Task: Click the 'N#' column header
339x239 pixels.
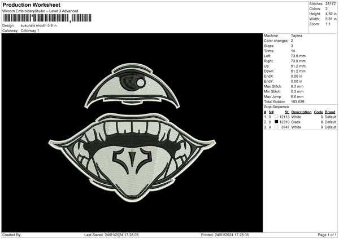Action: point(271,112)
